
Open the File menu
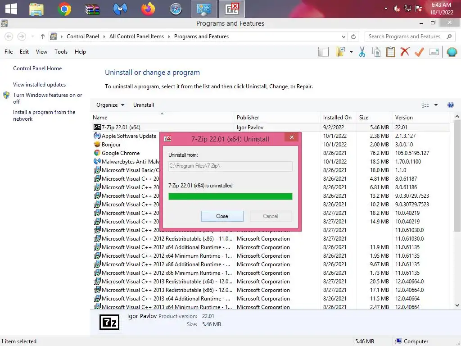[x=9, y=52]
